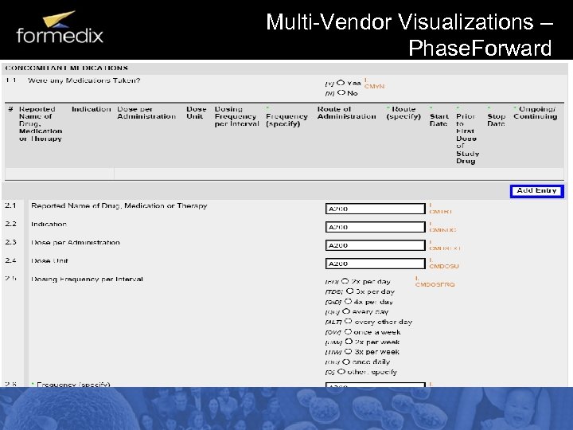Pick the 3x per week option

click(349, 351)
